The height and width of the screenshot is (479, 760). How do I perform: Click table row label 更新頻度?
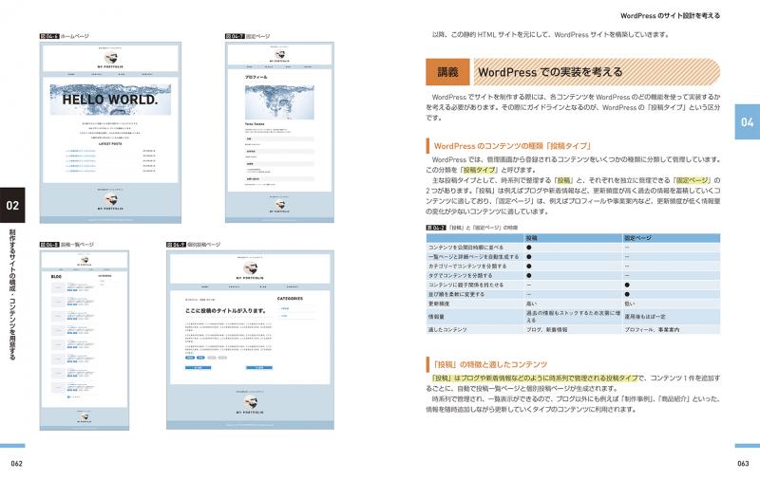pyautogui.click(x=439, y=304)
